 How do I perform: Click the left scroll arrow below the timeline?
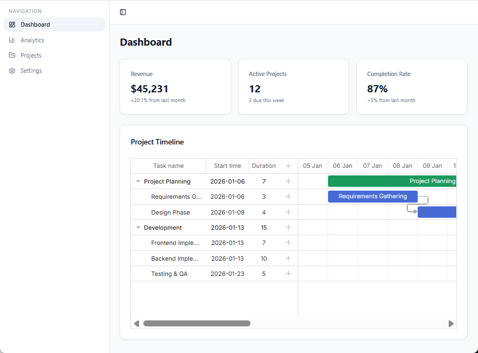pyautogui.click(x=136, y=323)
